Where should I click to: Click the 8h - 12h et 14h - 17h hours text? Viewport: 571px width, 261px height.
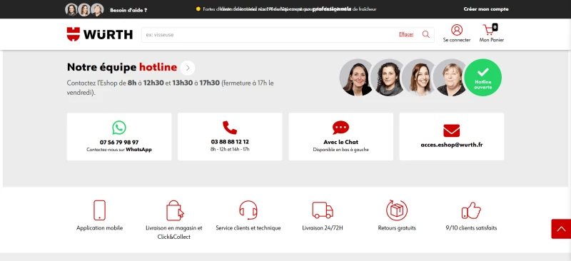click(x=230, y=149)
